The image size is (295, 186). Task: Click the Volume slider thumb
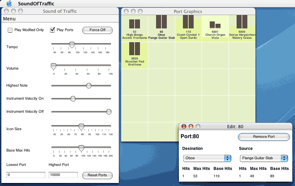pyautogui.click(x=54, y=66)
